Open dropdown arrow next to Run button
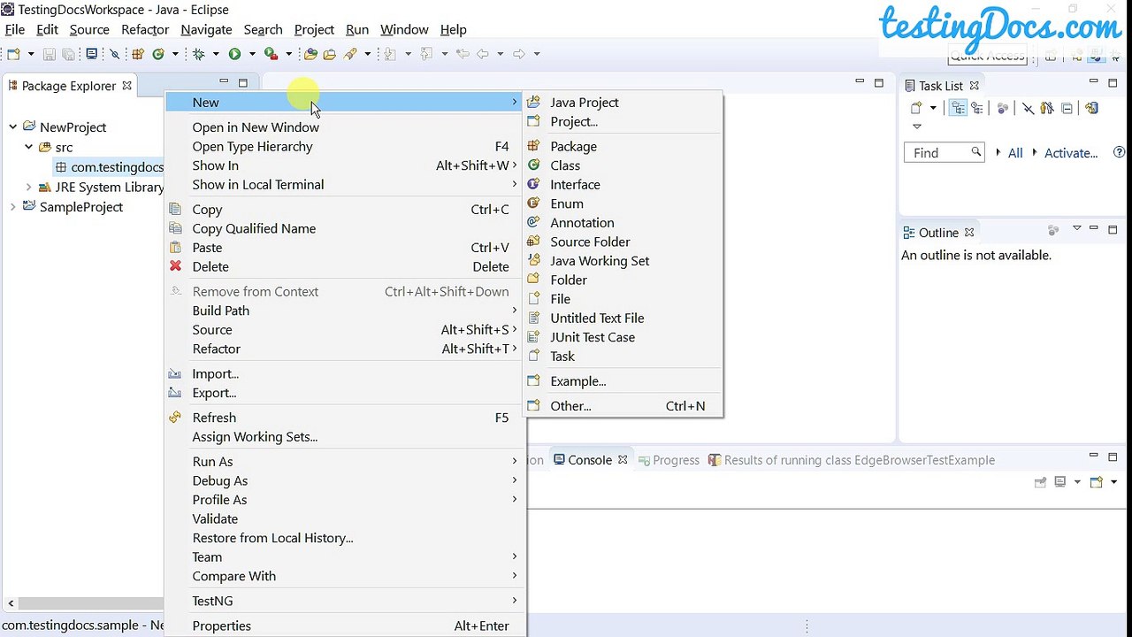Screen dimensions: 1132x637 pyautogui.click(x=252, y=54)
